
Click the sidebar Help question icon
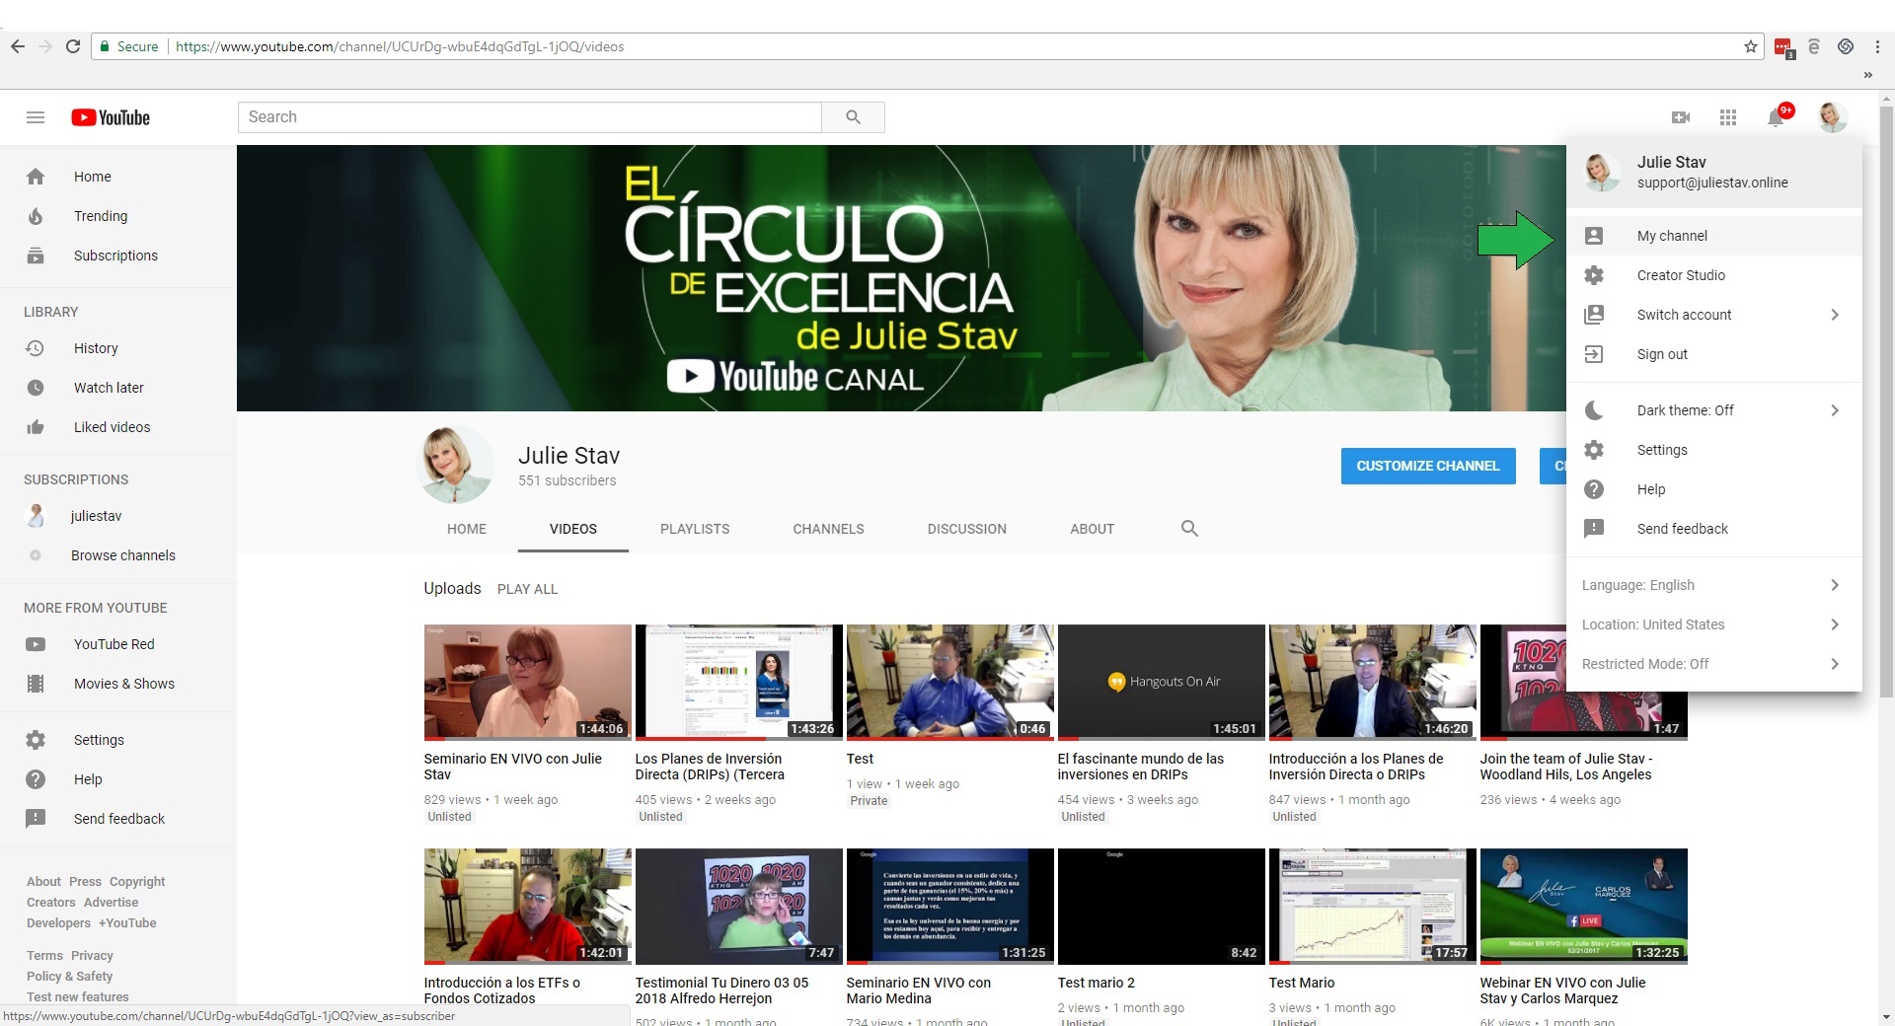coord(36,779)
